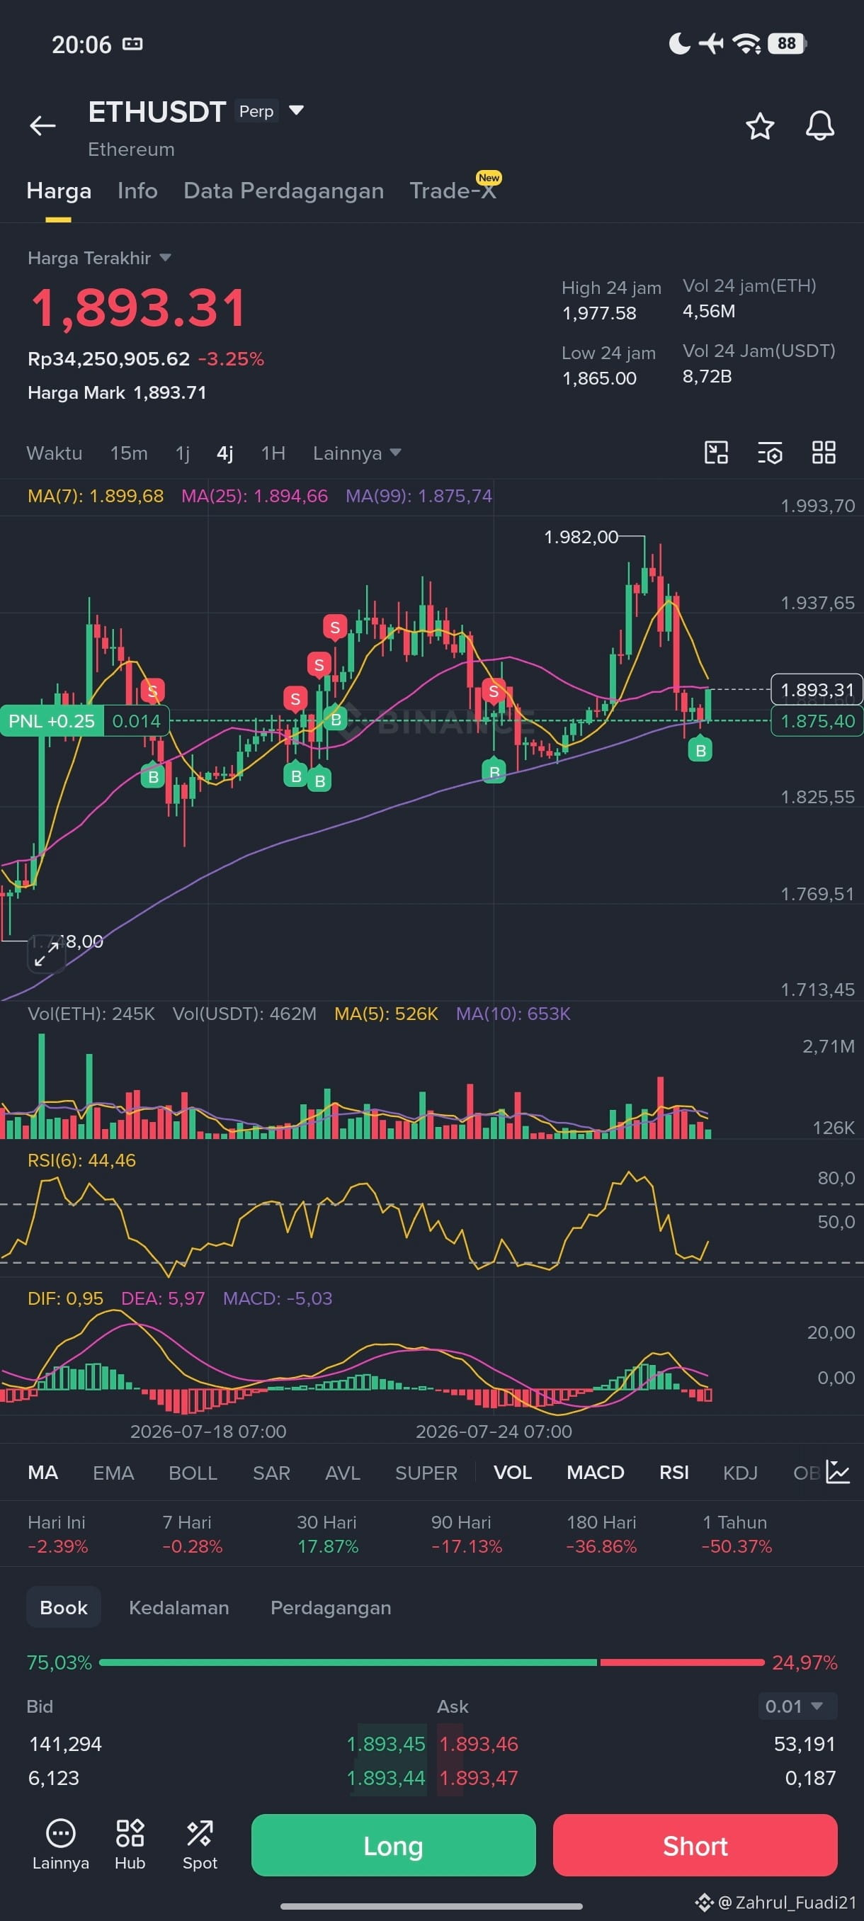The width and height of the screenshot is (864, 1921).
Task: Open the multi-chart grid layout icon
Action: click(823, 453)
